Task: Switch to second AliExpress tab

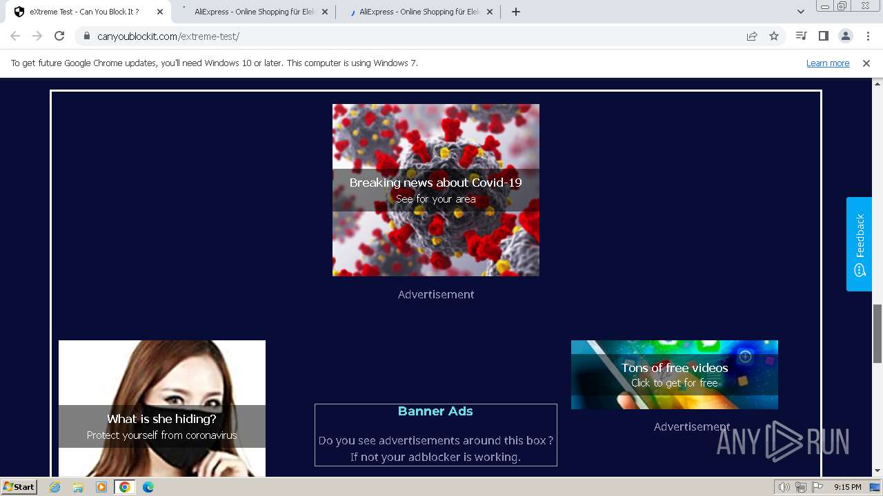Action: point(419,12)
